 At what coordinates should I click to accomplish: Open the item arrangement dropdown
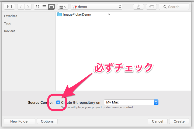[63, 7]
